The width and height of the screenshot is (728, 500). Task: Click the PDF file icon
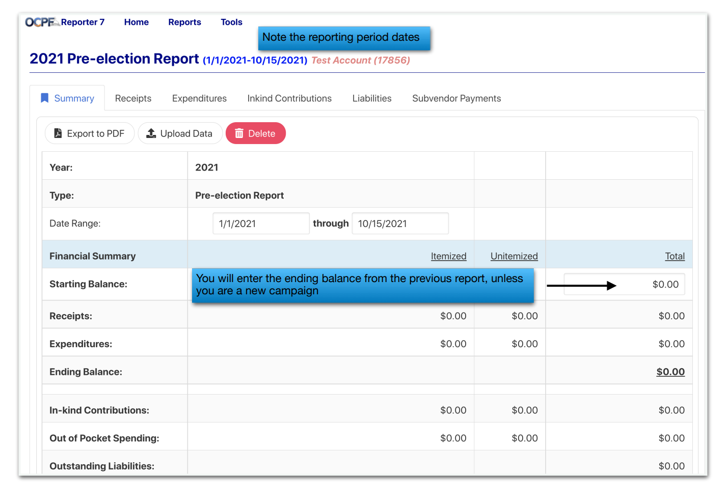coord(58,133)
